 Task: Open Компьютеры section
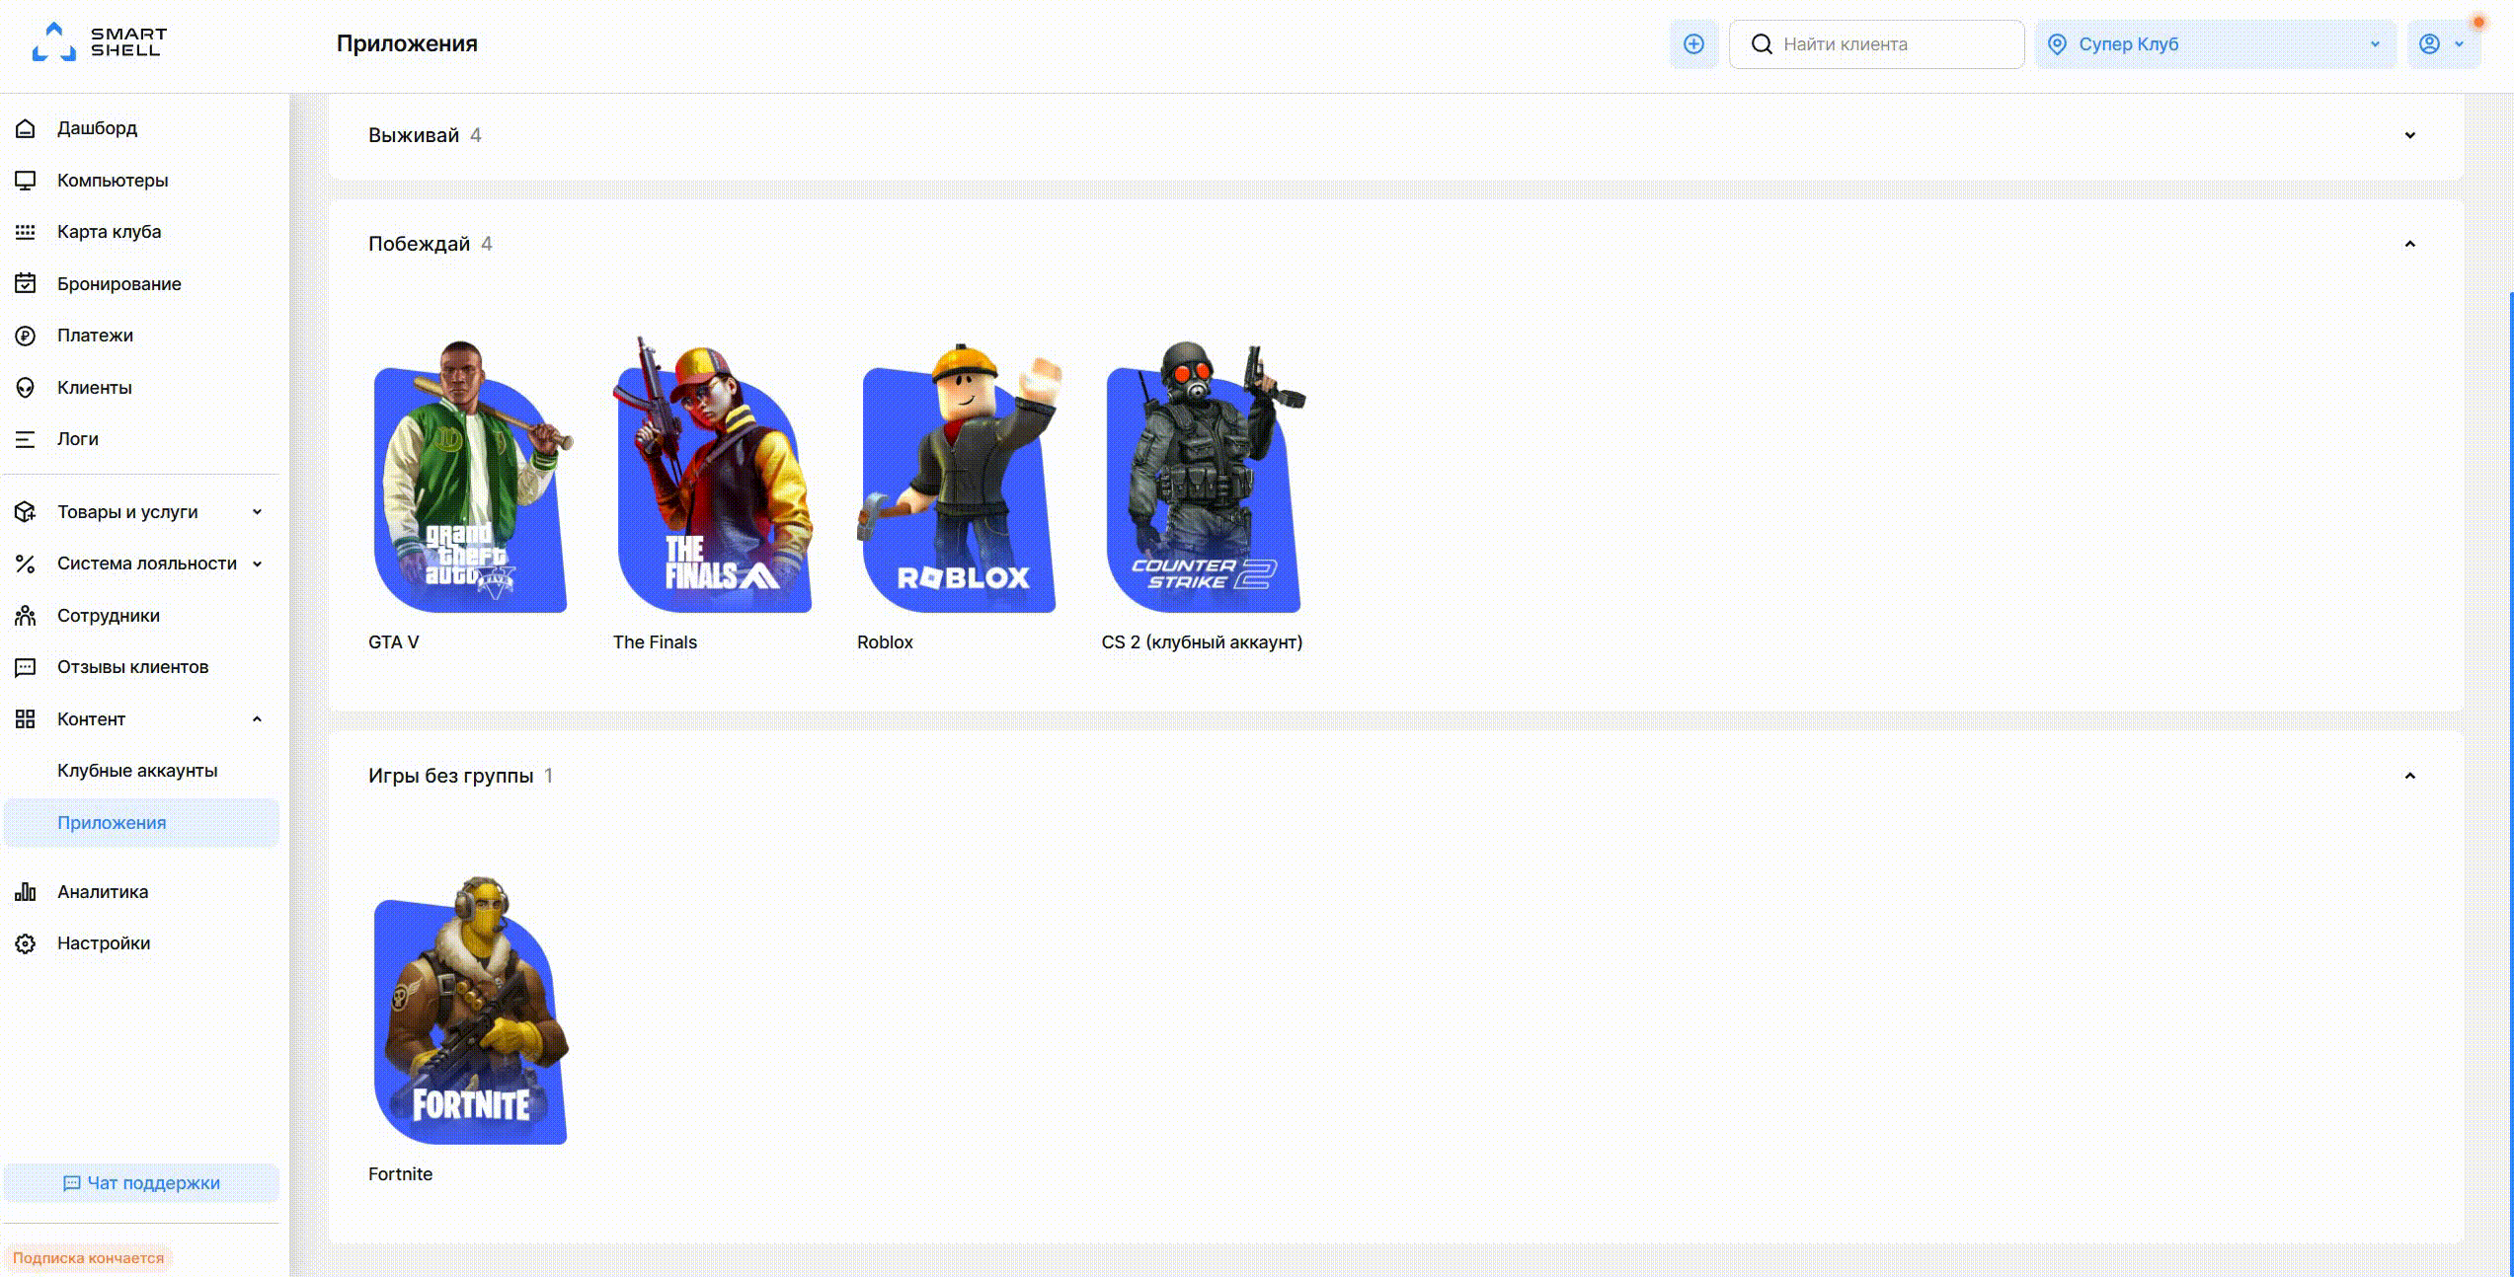click(113, 181)
